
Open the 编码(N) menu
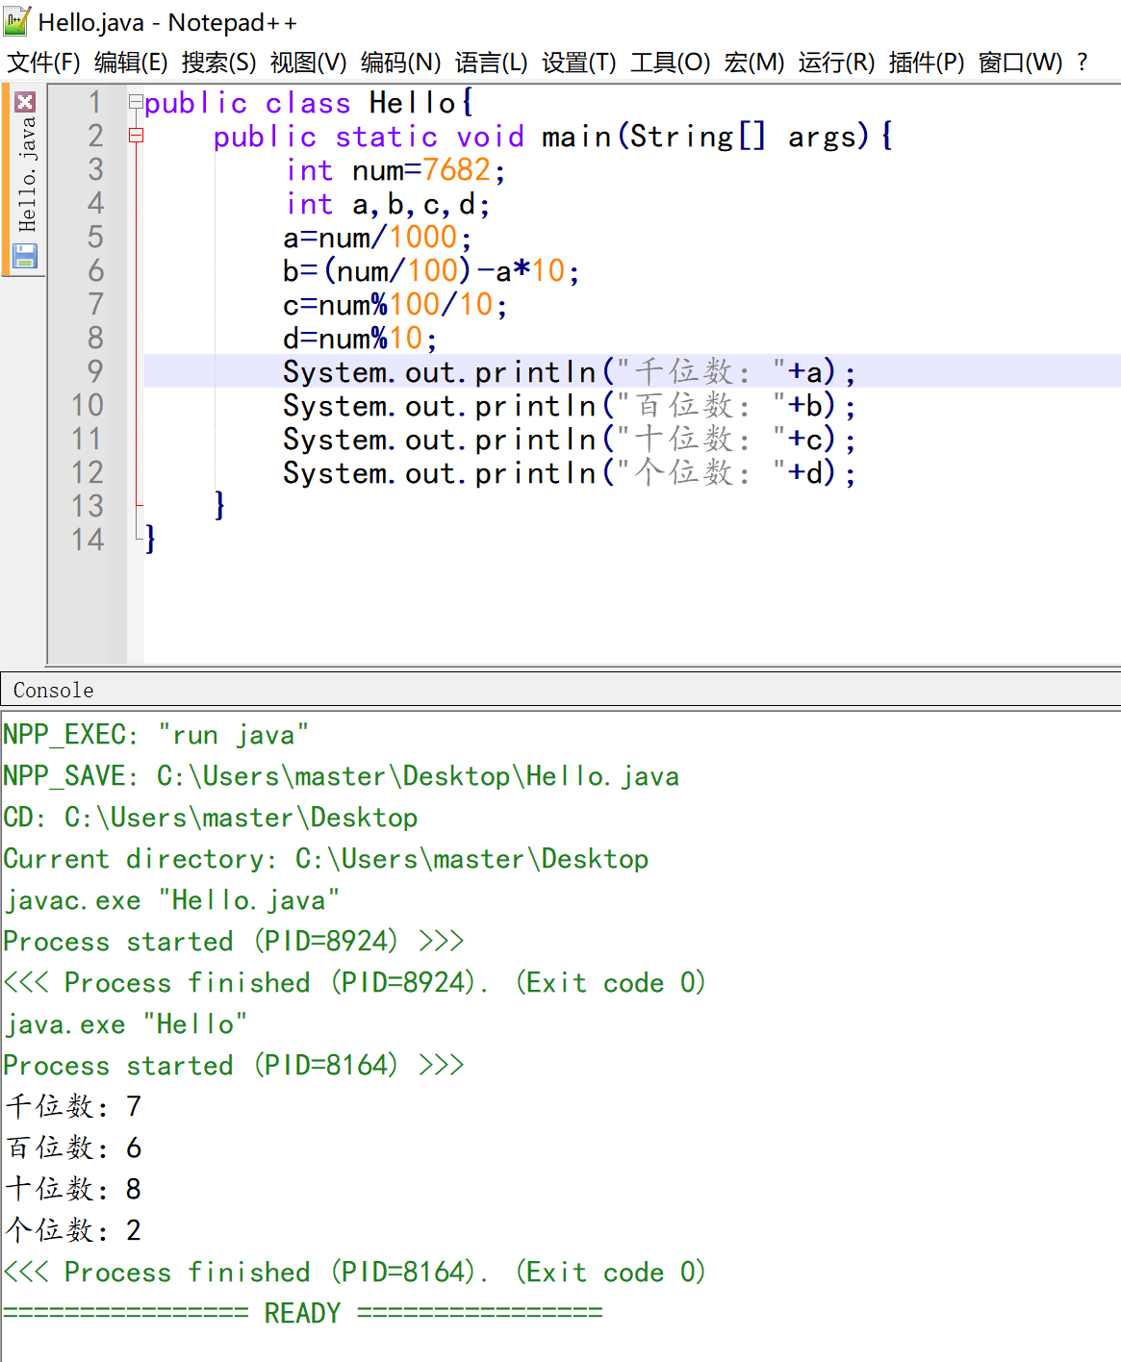pyautogui.click(x=400, y=63)
